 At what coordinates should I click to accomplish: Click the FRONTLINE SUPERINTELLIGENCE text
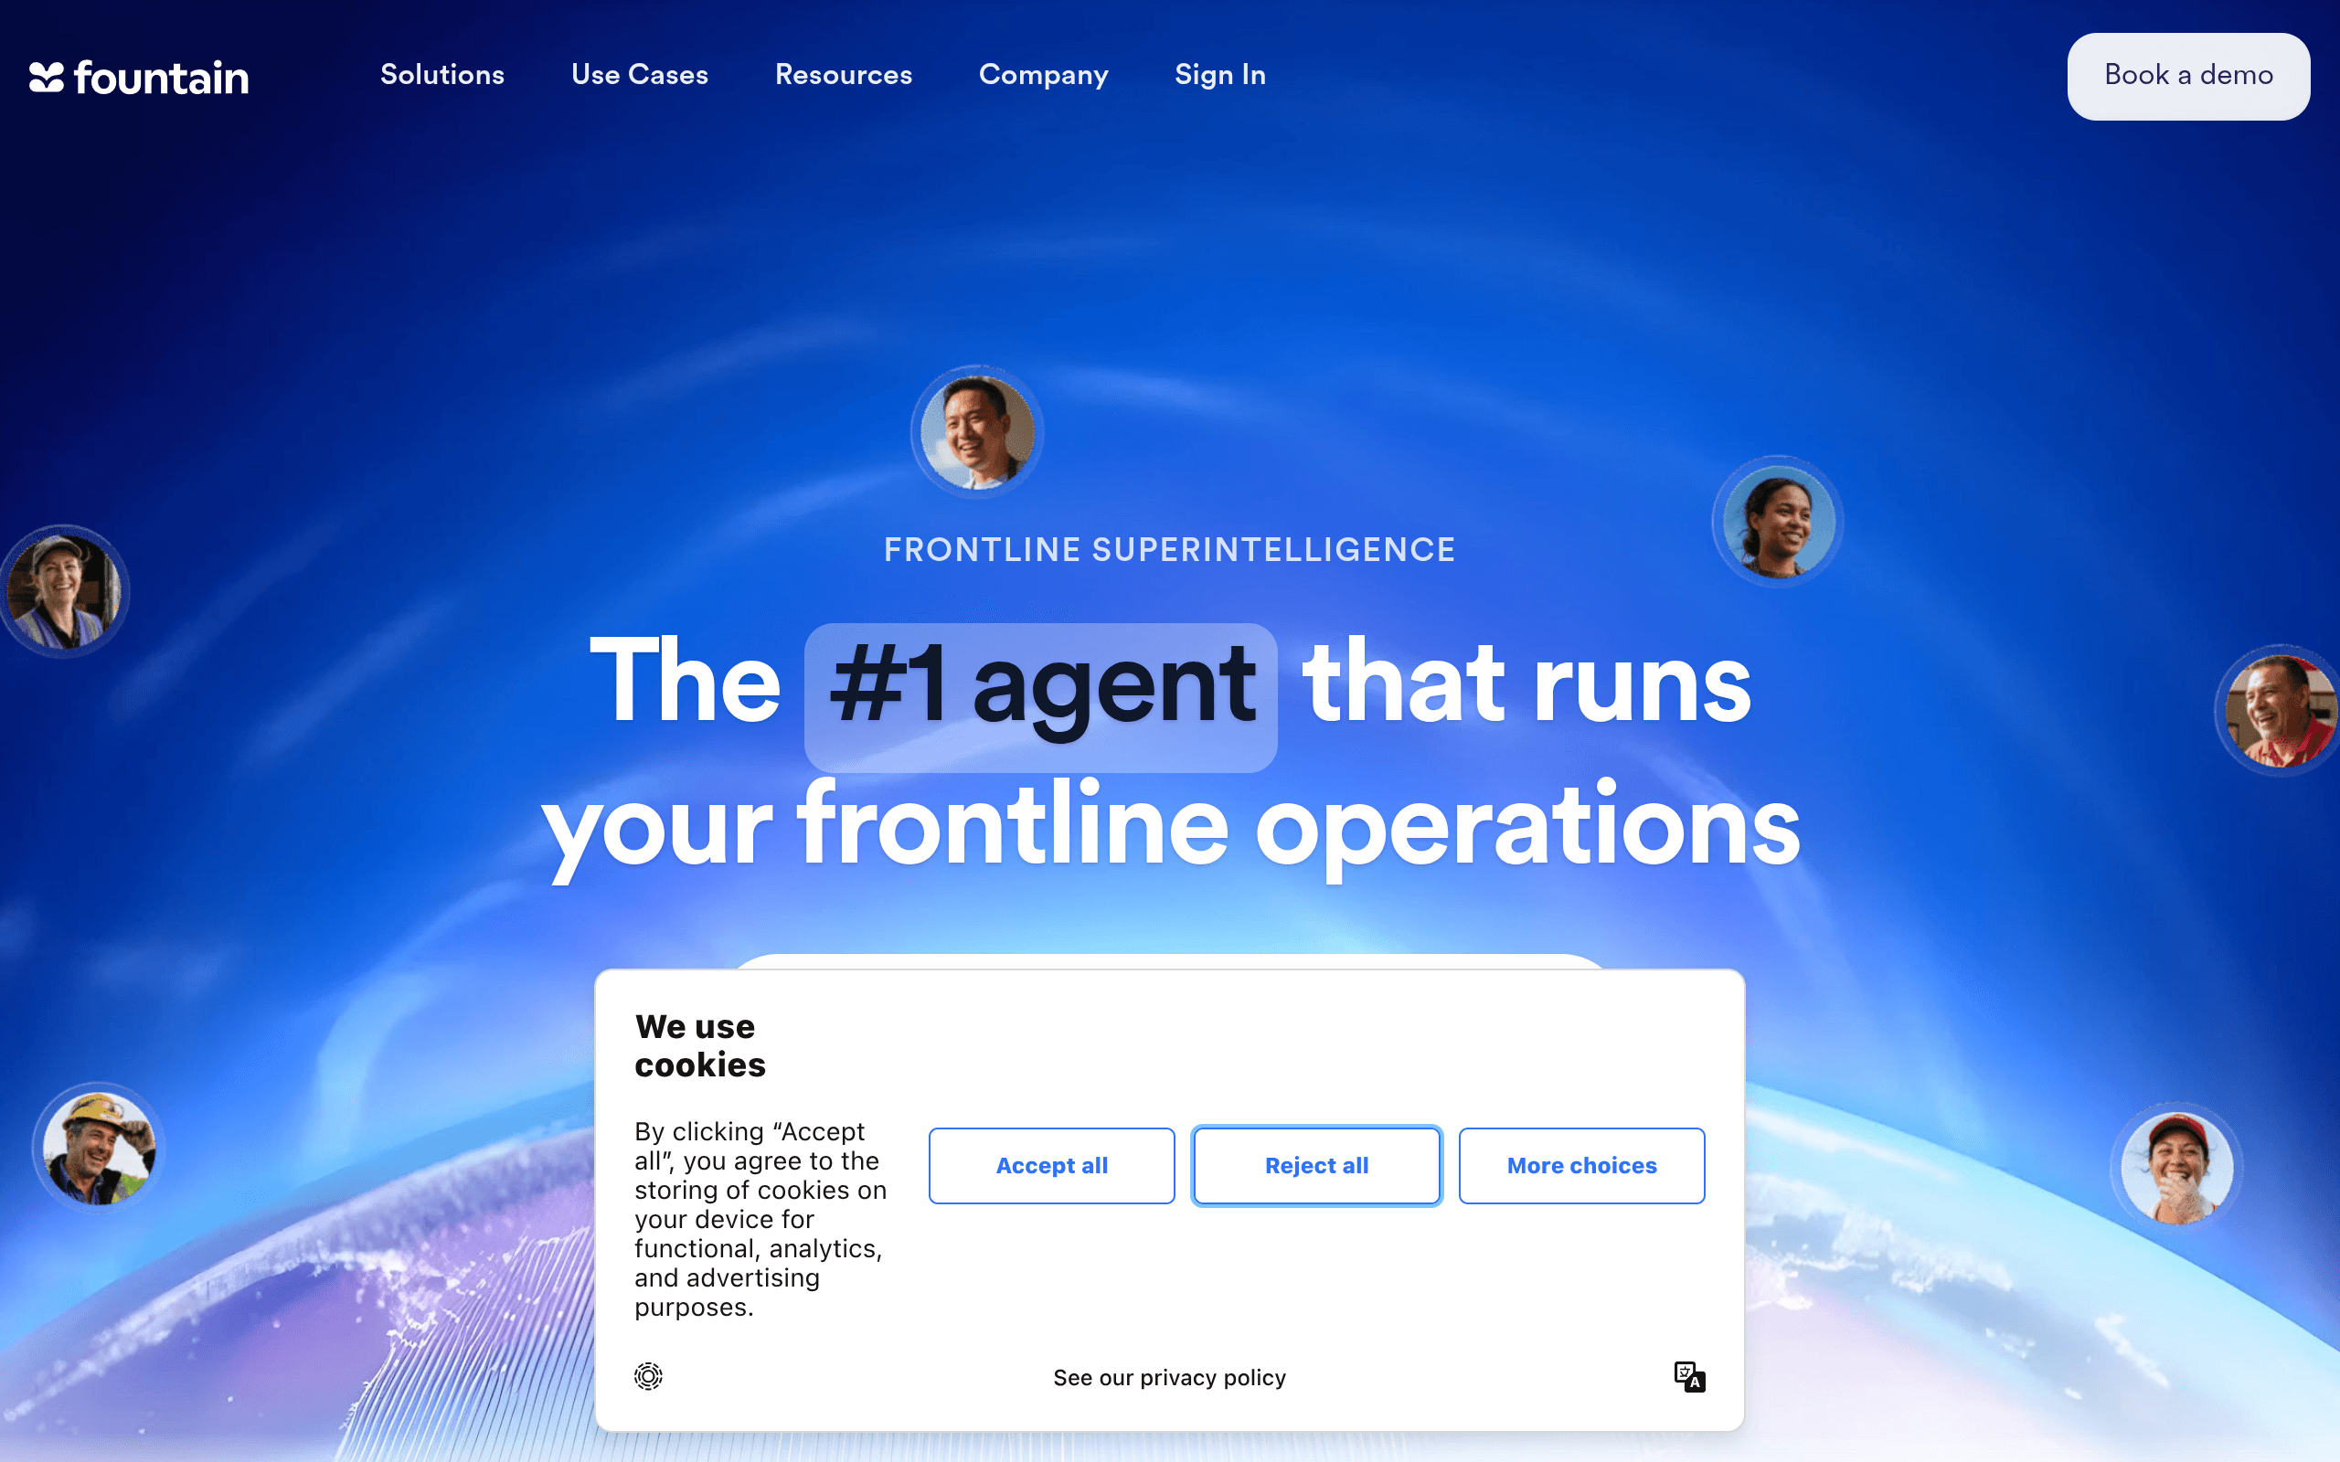click(1169, 549)
